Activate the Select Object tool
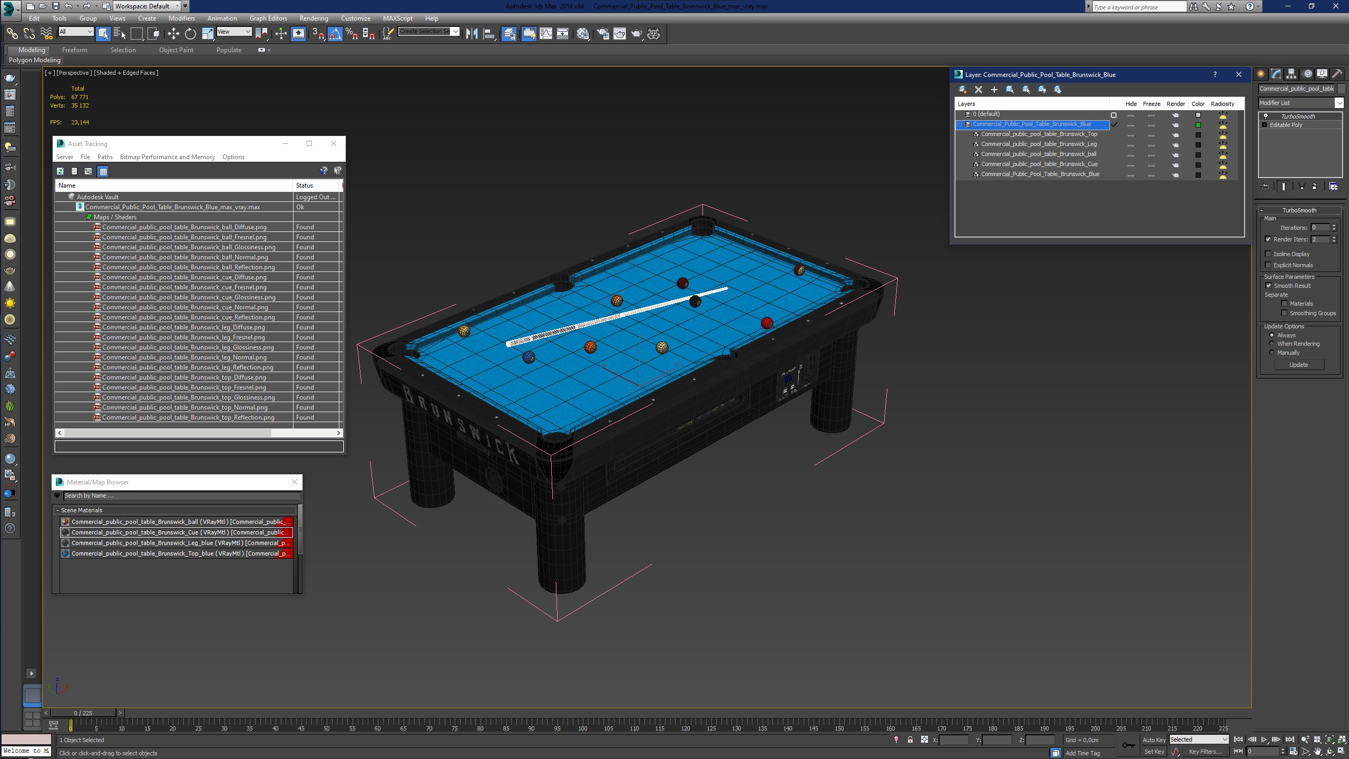 (x=103, y=34)
